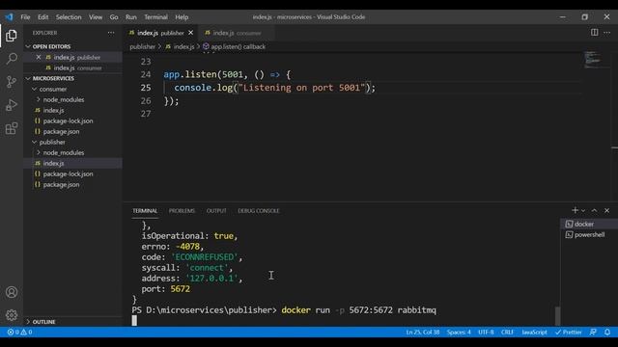Switch to the Debug Console tab
The width and height of the screenshot is (618, 347).
(x=259, y=211)
